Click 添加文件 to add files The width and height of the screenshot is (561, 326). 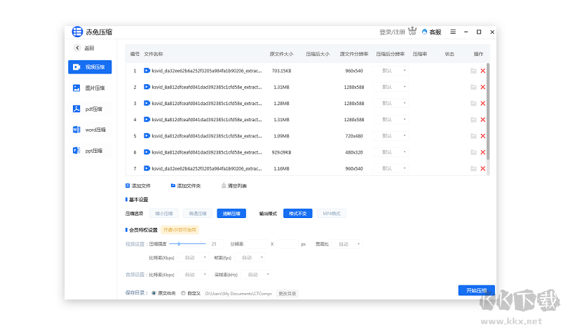tap(138, 186)
